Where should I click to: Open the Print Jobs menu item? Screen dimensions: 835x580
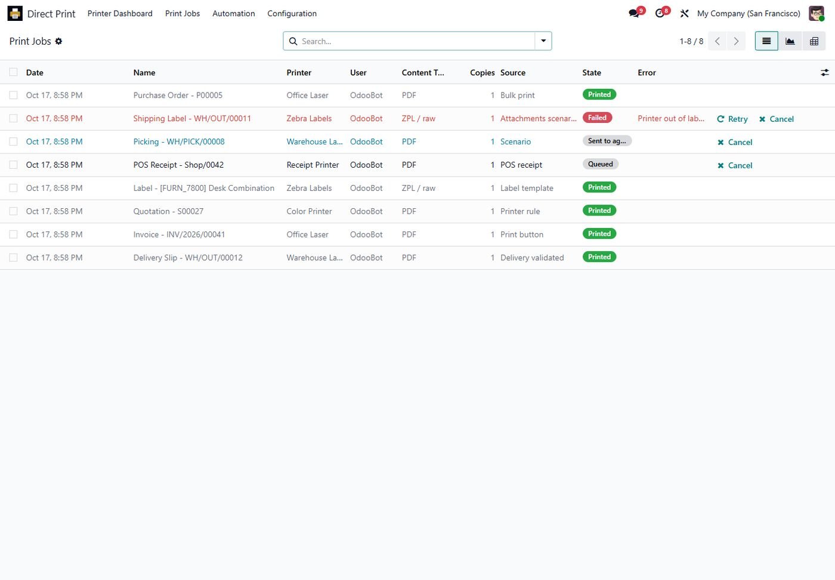[x=183, y=13]
